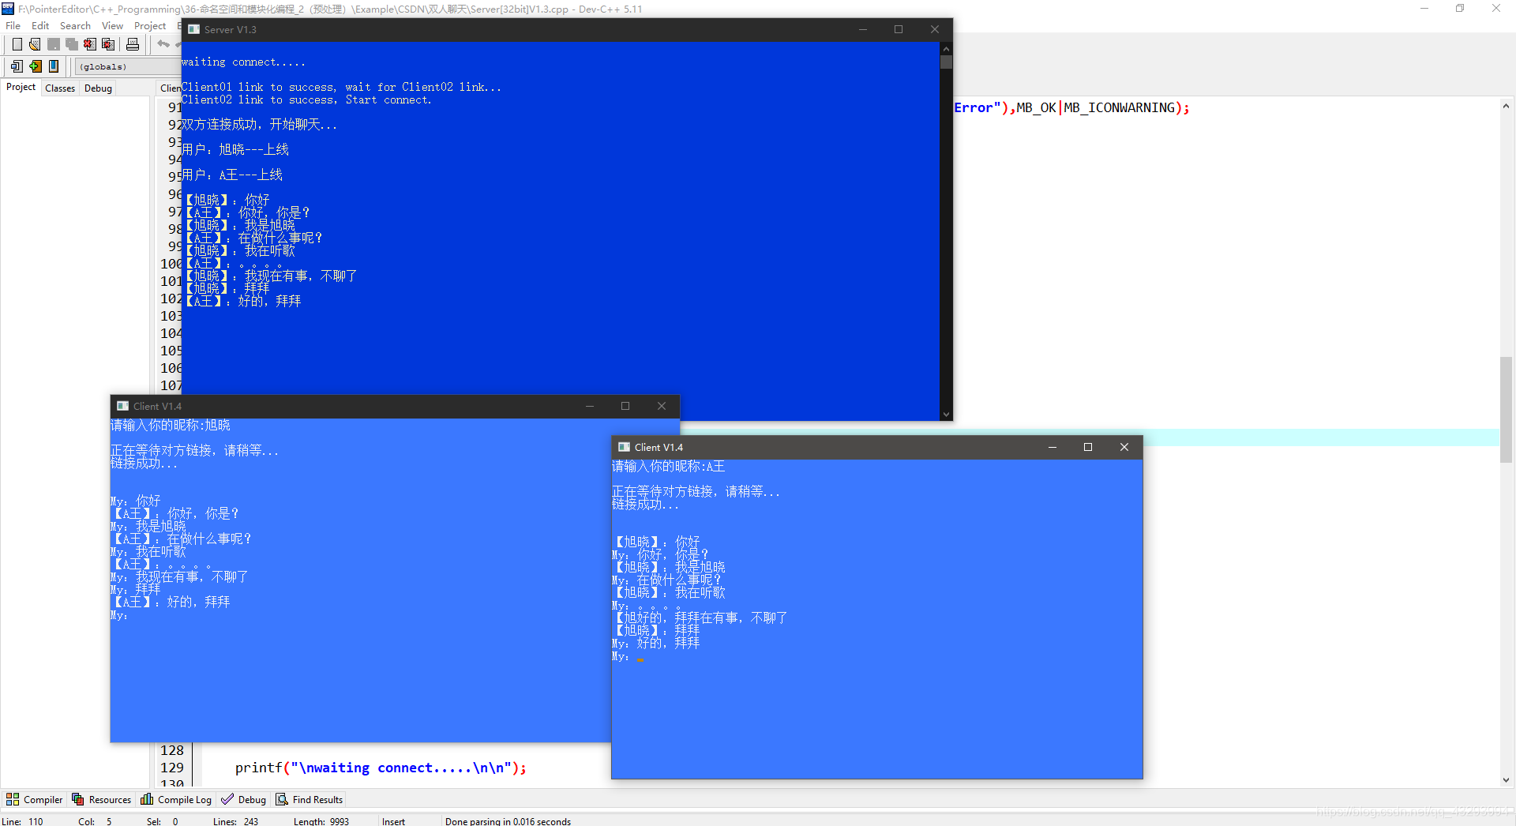1516x826 pixels.
Task: Restore down the Dev-C++ main window
Action: pos(1460,9)
